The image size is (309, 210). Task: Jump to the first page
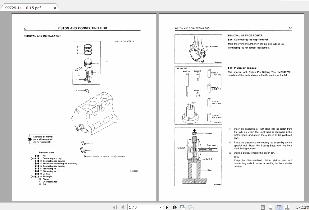115,207
